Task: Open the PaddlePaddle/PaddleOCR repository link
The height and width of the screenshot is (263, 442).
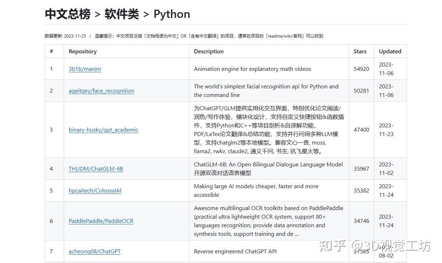Action: (101, 221)
